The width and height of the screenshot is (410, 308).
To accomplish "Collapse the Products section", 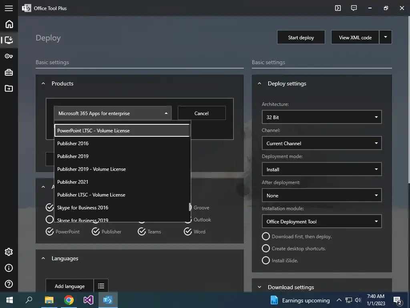I will pos(43,83).
